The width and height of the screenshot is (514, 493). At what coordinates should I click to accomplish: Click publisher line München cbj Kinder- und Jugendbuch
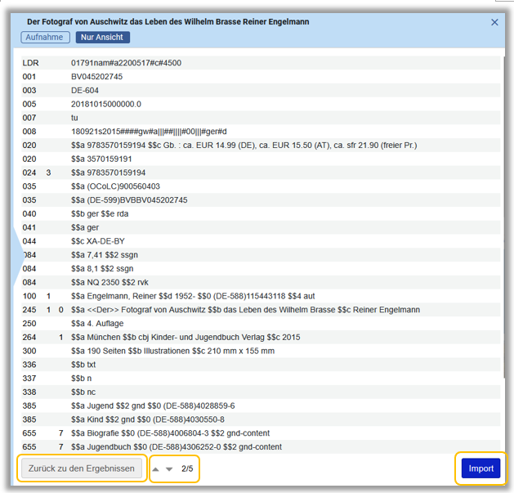coord(185,337)
